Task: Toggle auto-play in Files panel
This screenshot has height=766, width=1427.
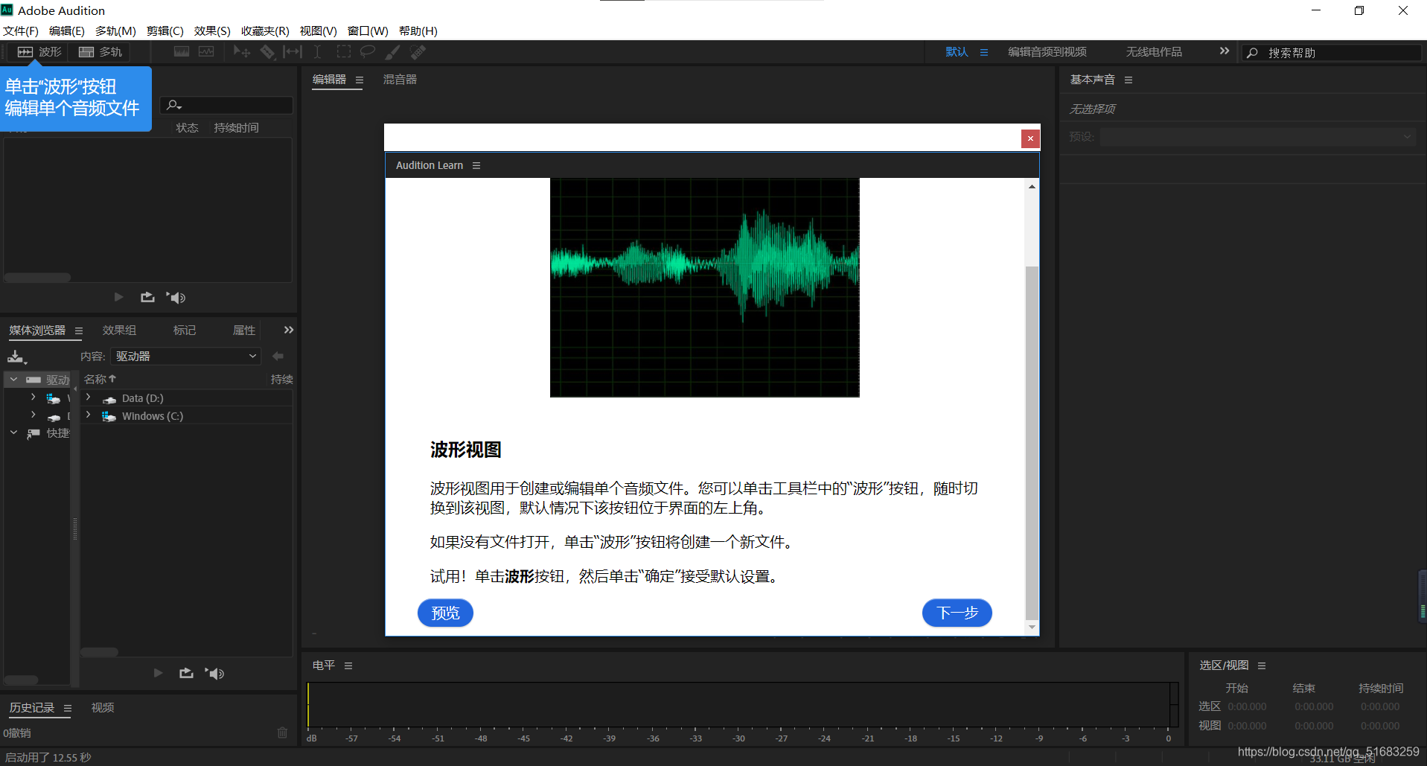Action: tap(176, 298)
